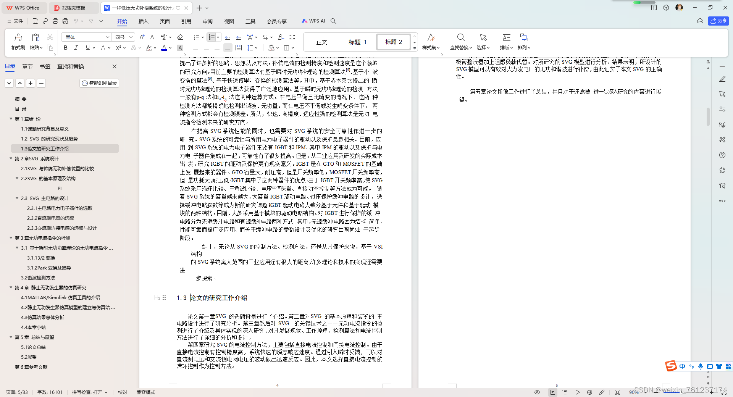This screenshot has width=733, height=397.
Task: Toggle Underline formatting
Action: [88, 48]
